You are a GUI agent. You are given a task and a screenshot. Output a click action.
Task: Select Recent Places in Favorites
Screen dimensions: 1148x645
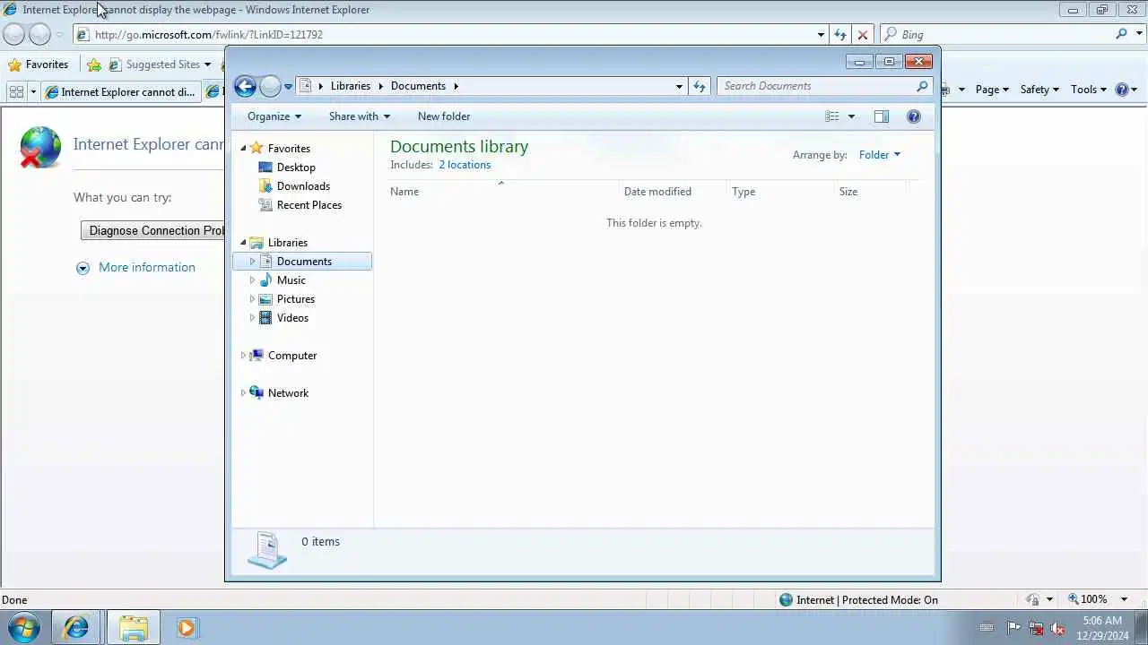[309, 205]
